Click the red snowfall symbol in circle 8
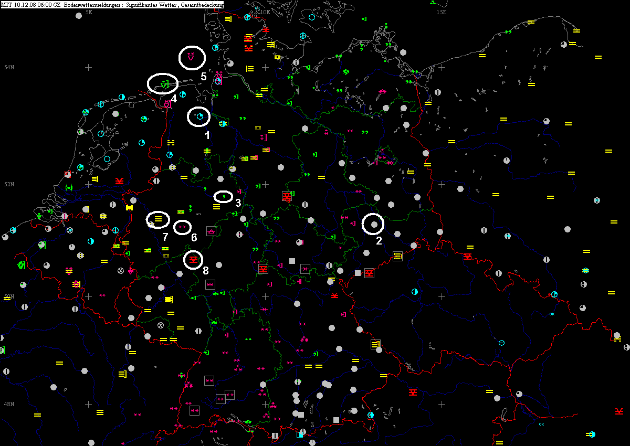630x446 pixels. click(x=194, y=259)
